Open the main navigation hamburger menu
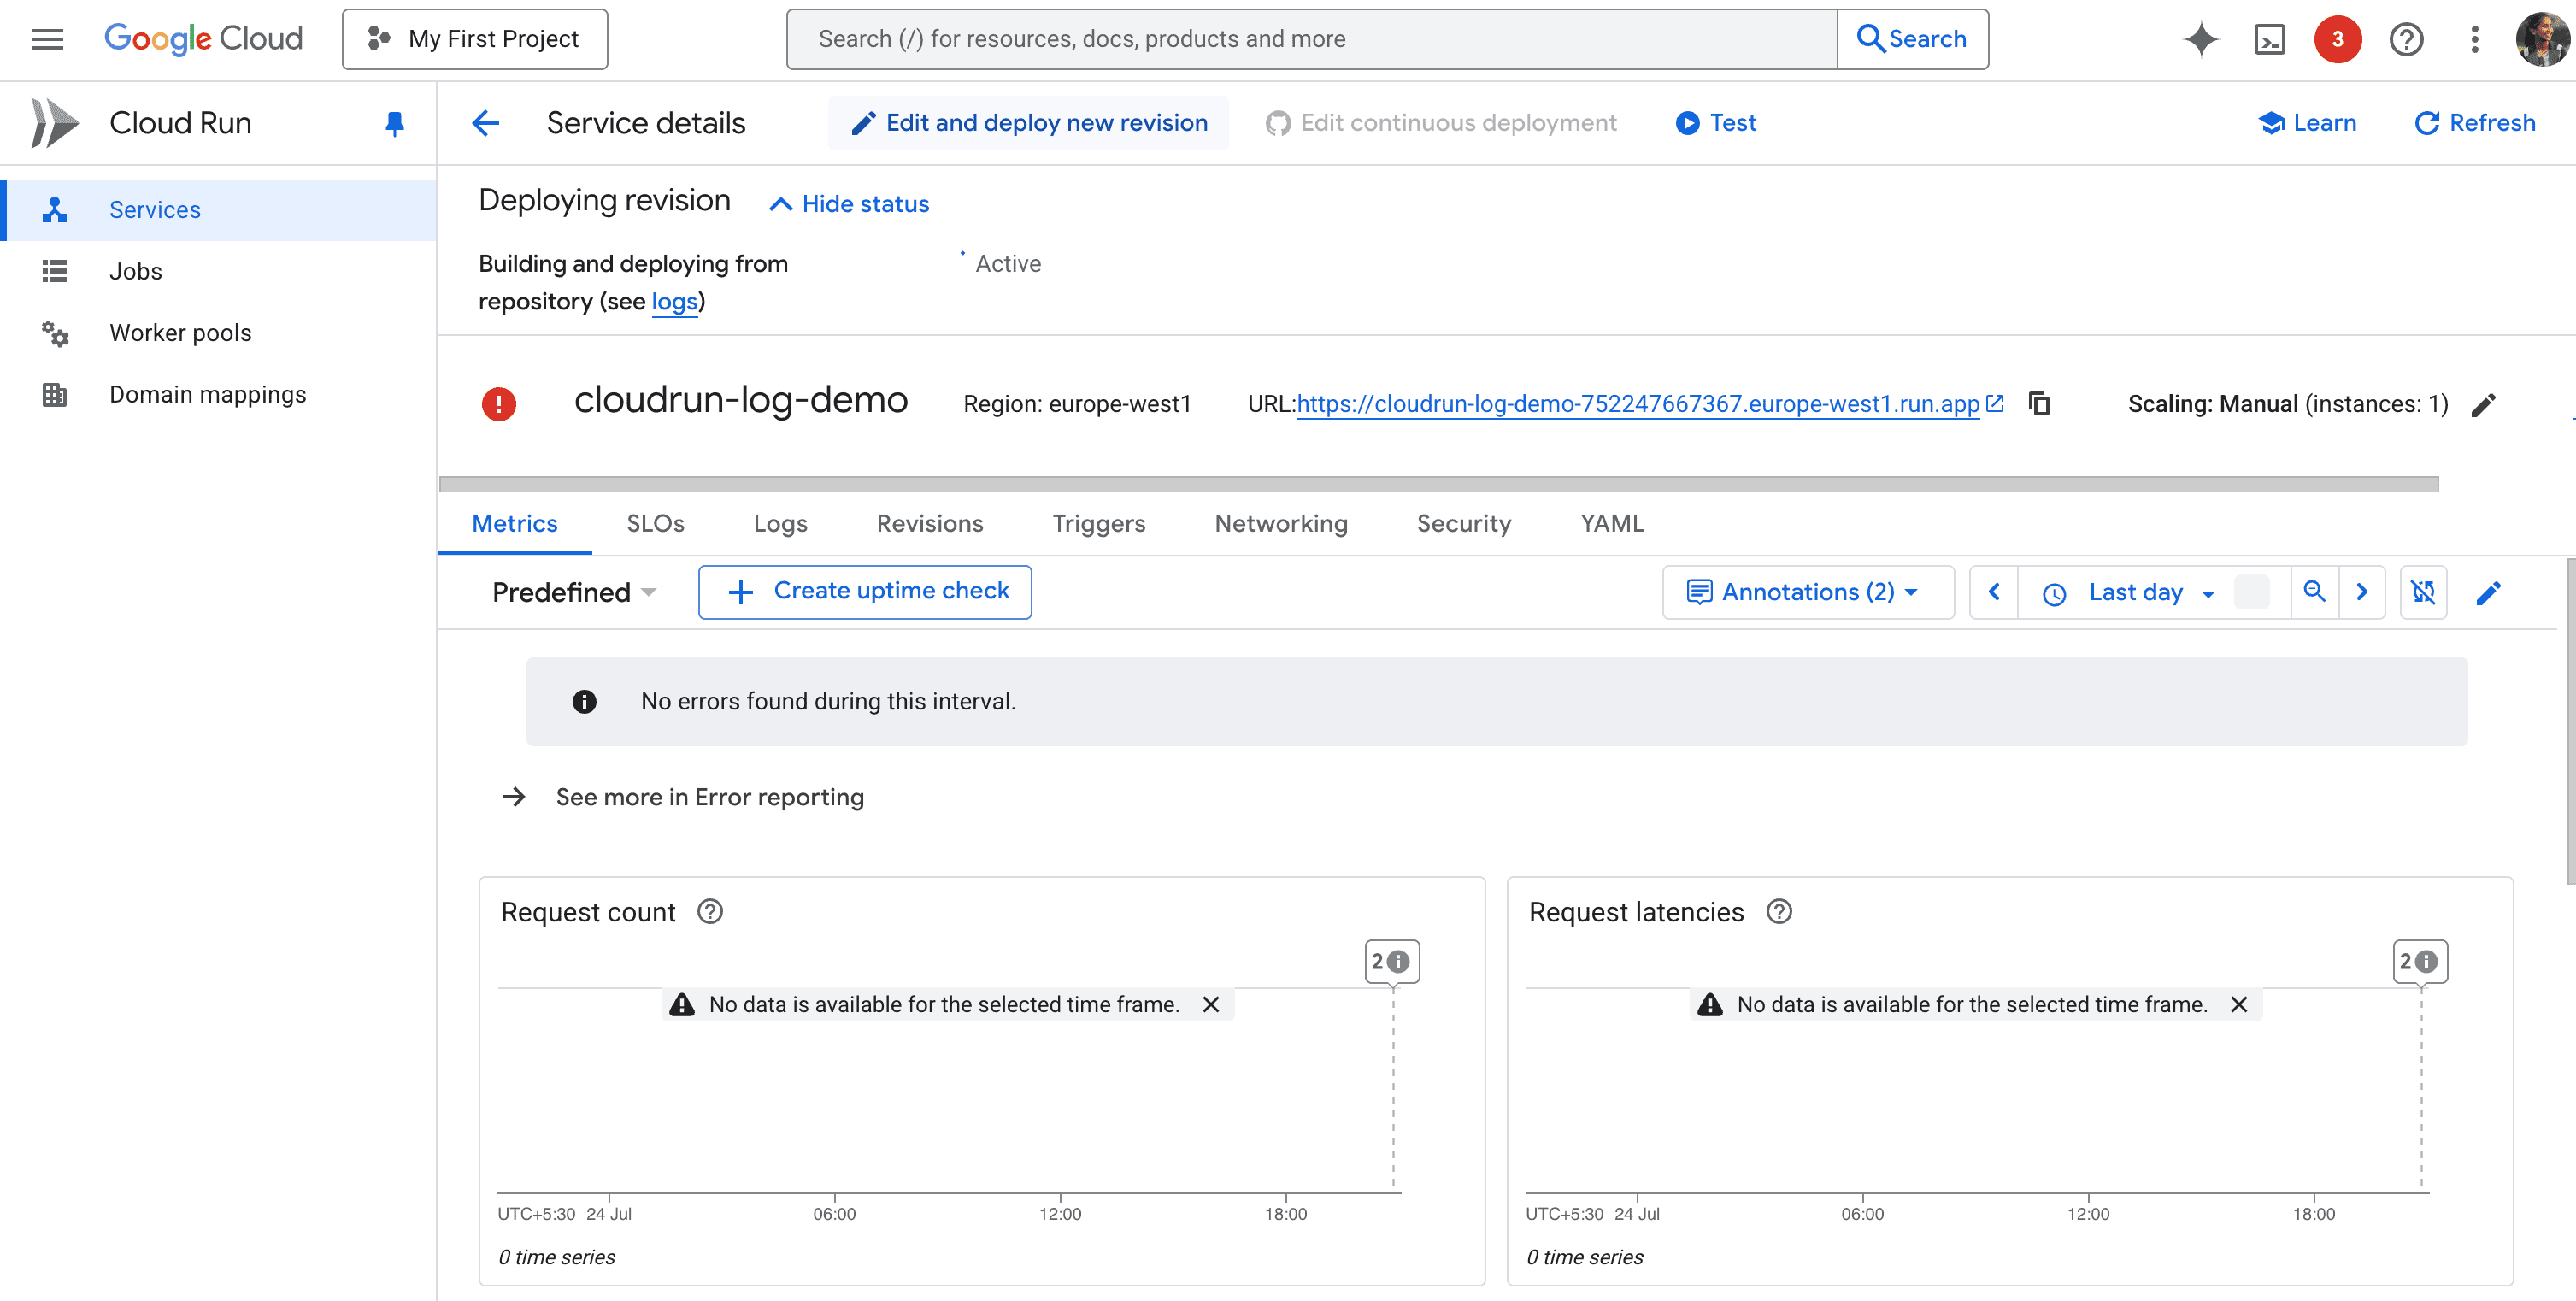 coord(47,39)
